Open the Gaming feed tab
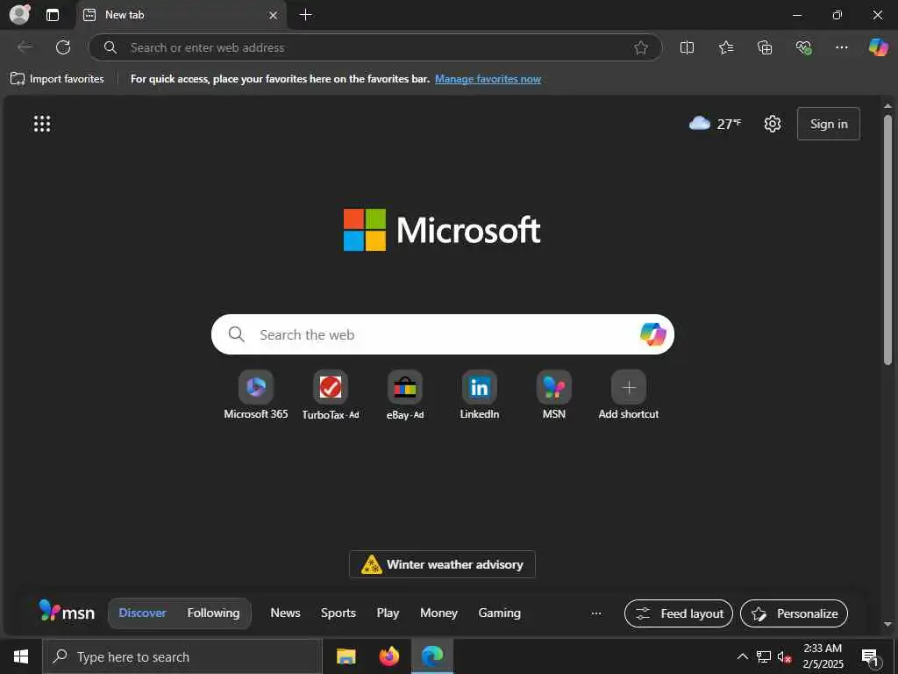This screenshot has width=898, height=674. coord(499,613)
